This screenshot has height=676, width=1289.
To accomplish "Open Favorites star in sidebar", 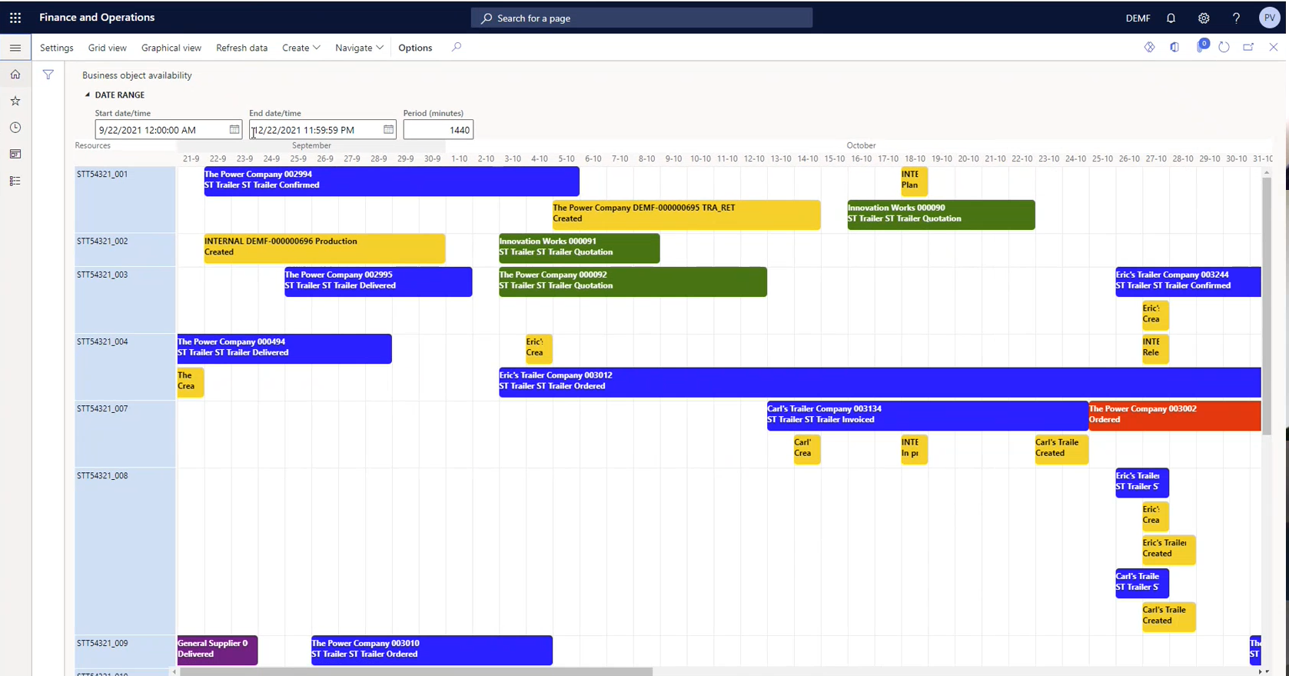I will tap(15, 101).
